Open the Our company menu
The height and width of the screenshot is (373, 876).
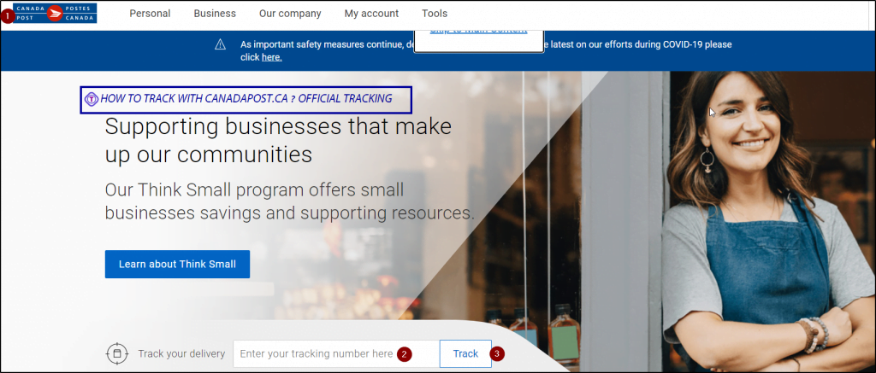pyautogui.click(x=290, y=14)
